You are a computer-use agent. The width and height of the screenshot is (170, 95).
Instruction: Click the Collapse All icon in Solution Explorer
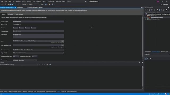(x=162, y=10)
